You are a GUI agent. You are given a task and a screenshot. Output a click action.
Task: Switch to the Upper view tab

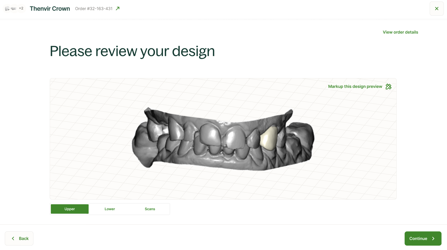click(x=70, y=209)
